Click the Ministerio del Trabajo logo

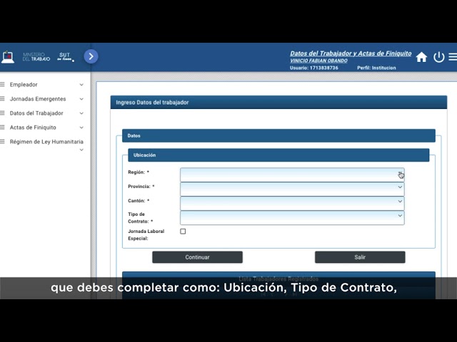29,56
